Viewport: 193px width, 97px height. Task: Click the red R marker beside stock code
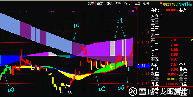point(161,3)
